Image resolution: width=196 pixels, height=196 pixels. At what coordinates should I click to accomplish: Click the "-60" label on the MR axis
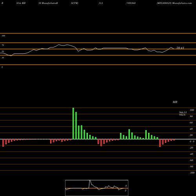click(x=191, y=160)
